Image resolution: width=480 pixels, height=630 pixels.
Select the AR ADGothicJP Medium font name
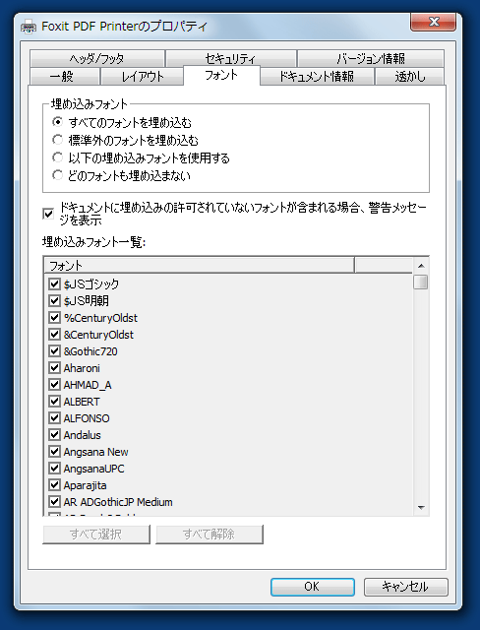point(118,502)
